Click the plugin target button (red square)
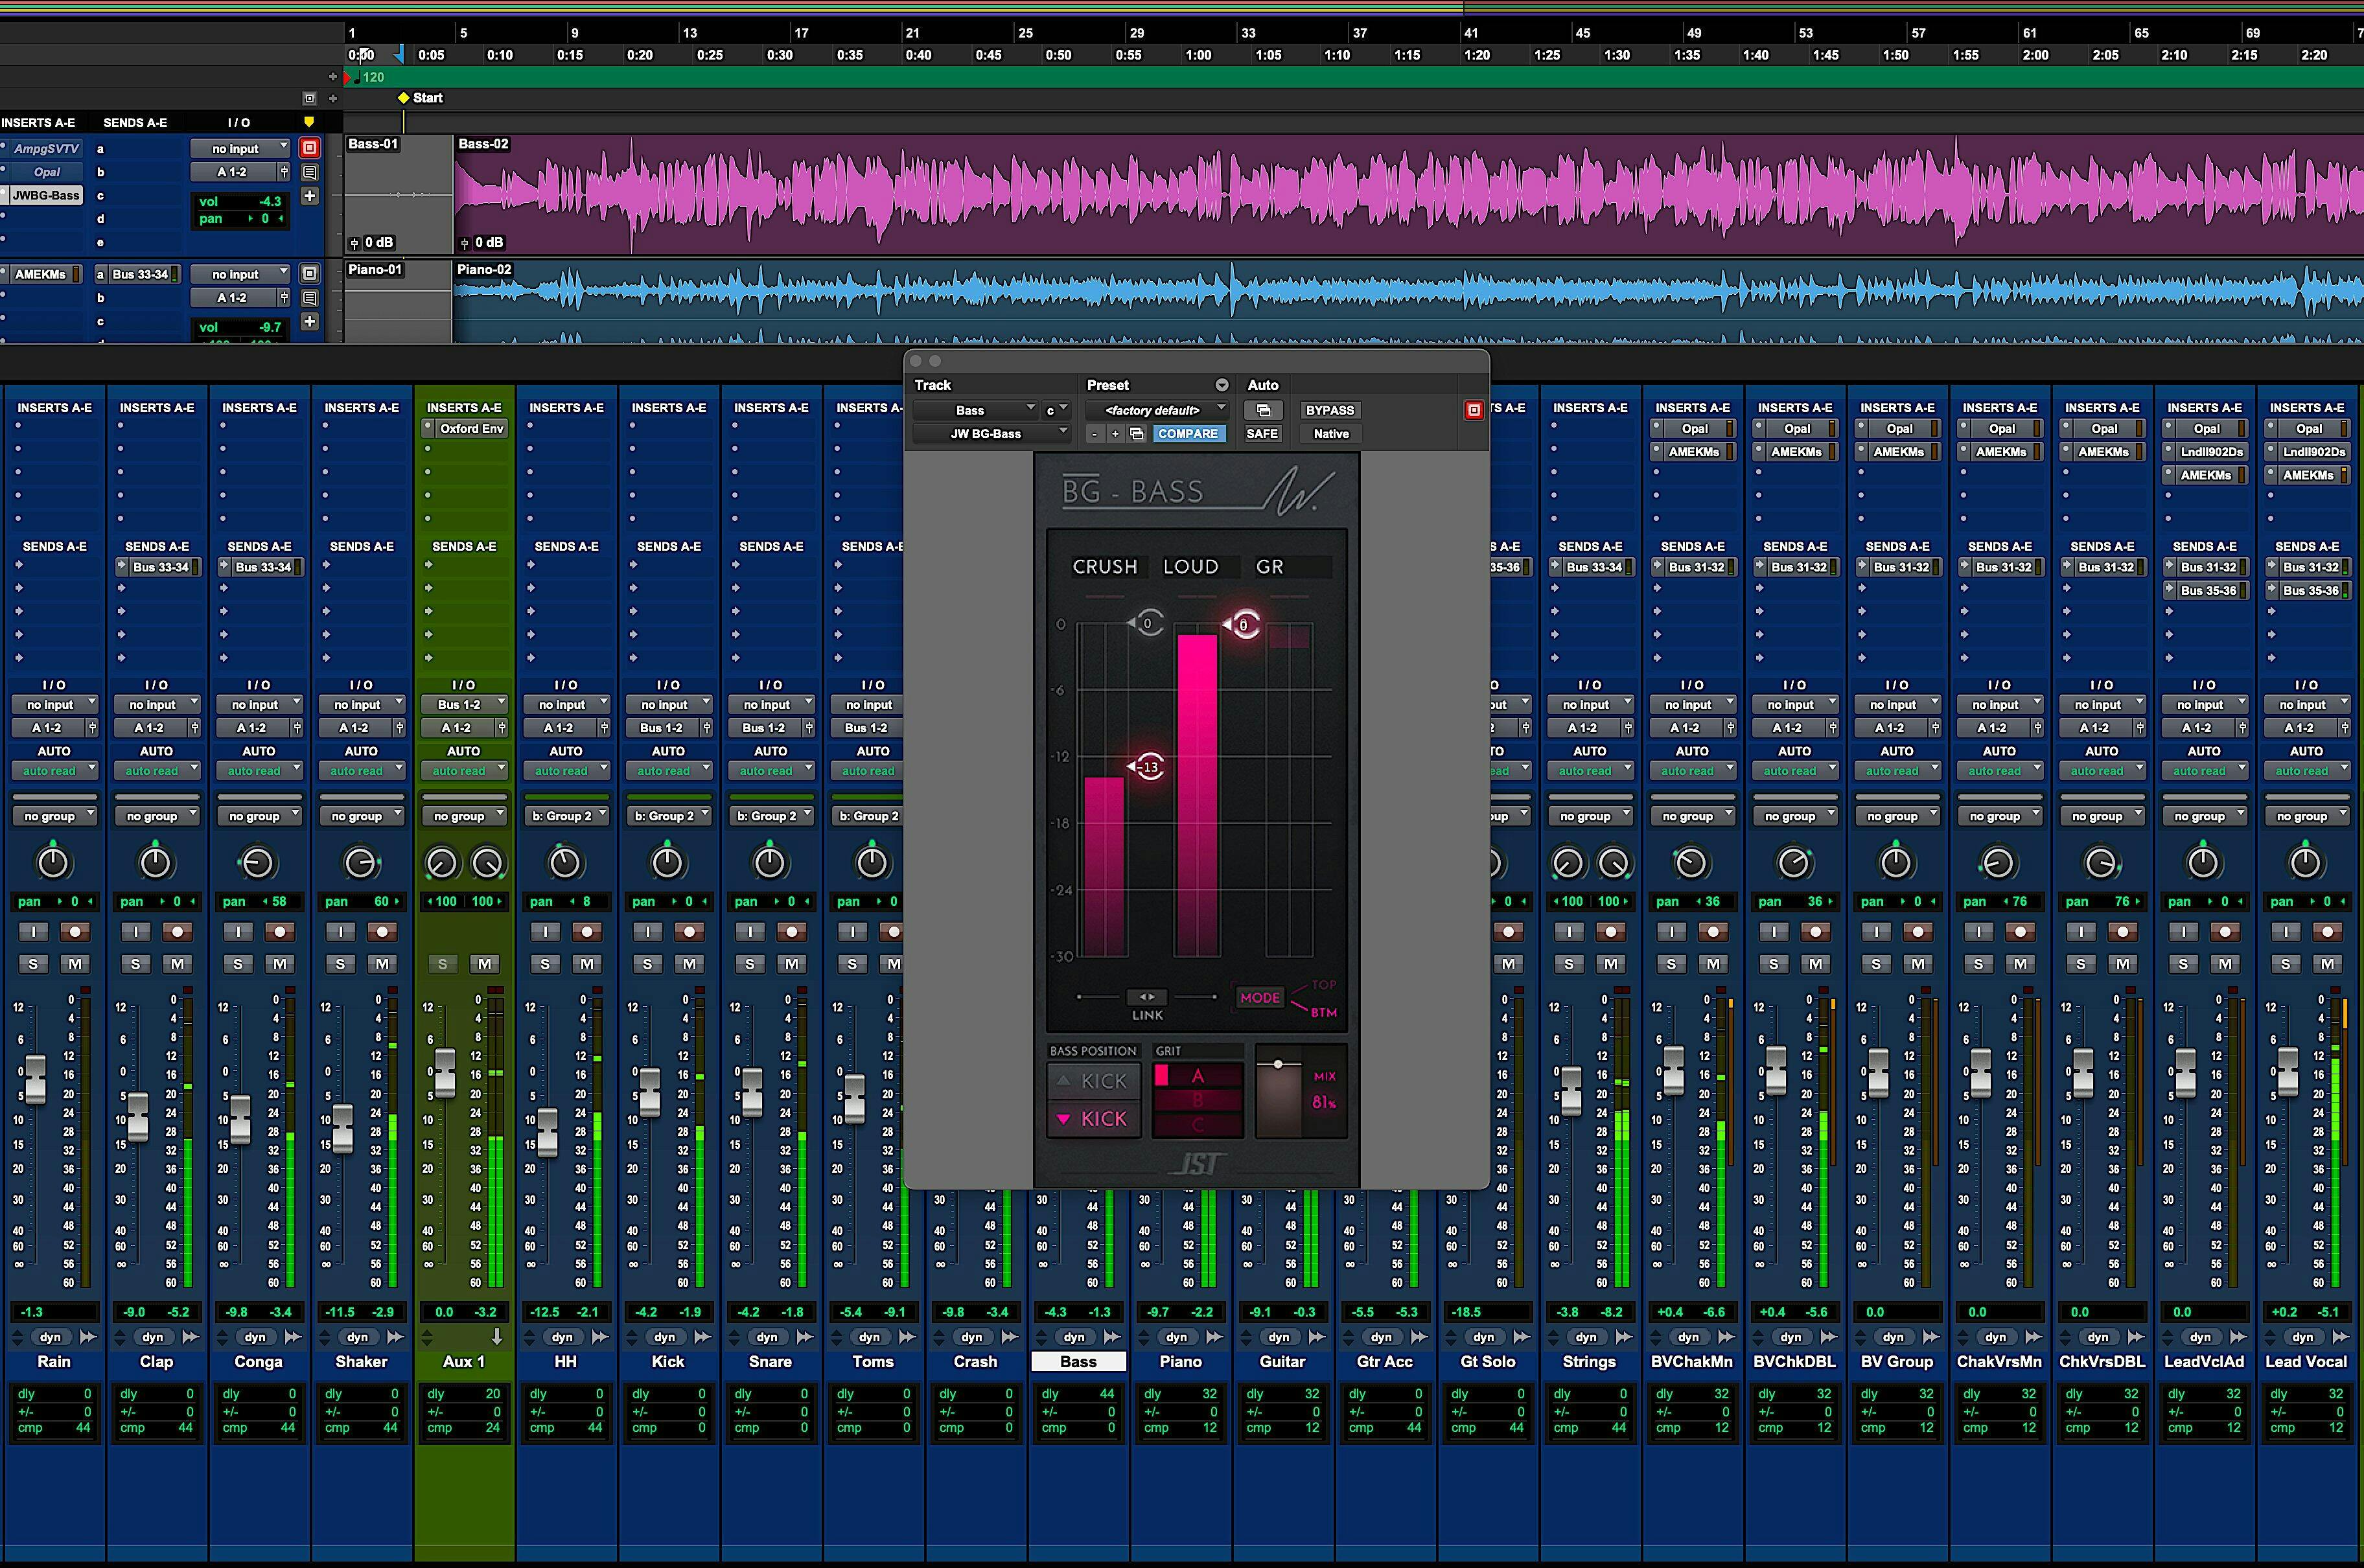The image size is (2364, 1568). click(1473, 410)
